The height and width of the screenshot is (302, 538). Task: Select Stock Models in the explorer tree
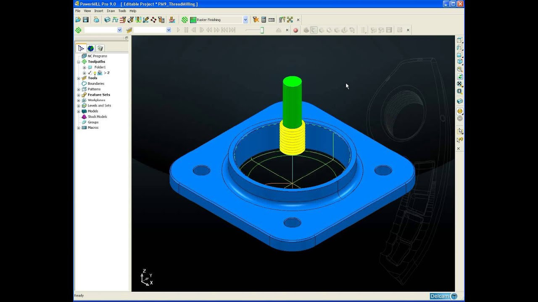pyautogui.click(x=97, y=117)
